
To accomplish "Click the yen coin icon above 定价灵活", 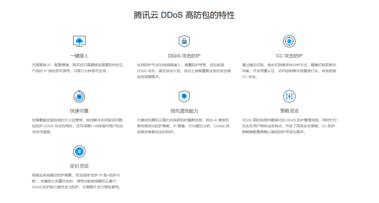I will [x=79, y=151].
